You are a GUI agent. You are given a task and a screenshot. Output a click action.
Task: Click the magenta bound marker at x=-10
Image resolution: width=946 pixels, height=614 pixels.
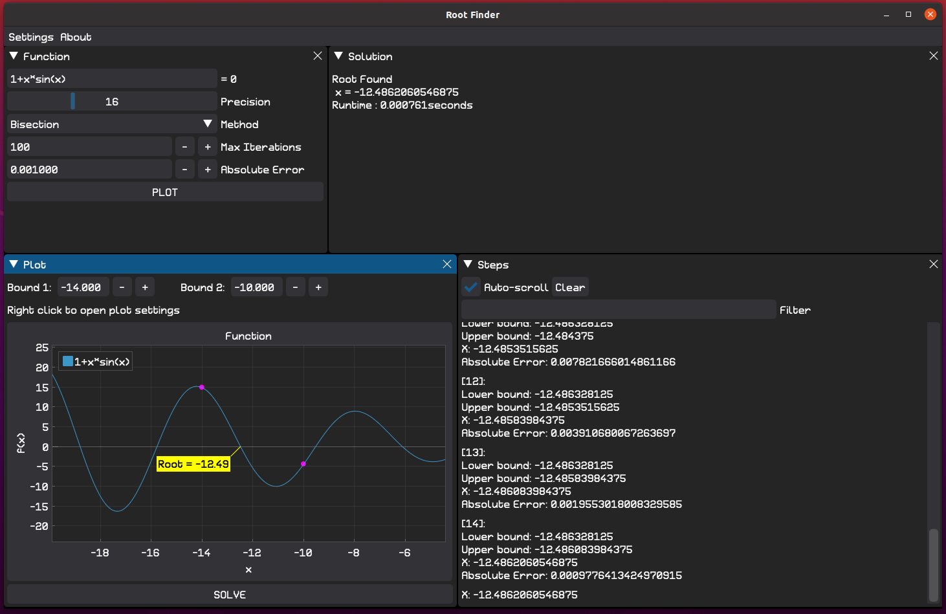(303, 464)
